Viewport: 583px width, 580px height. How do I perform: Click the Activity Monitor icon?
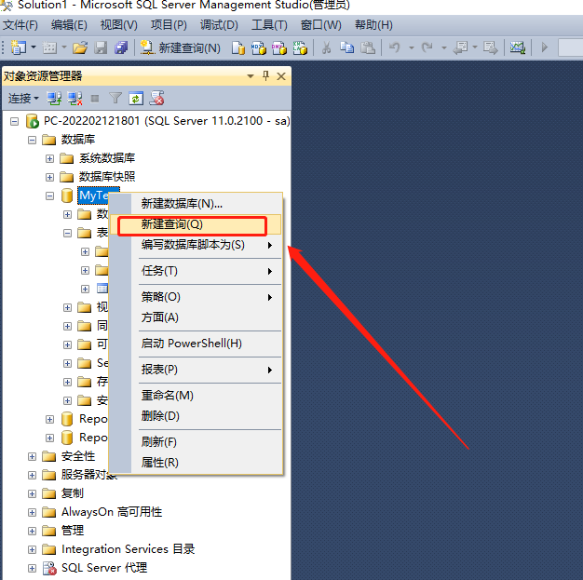click(517, 47)
